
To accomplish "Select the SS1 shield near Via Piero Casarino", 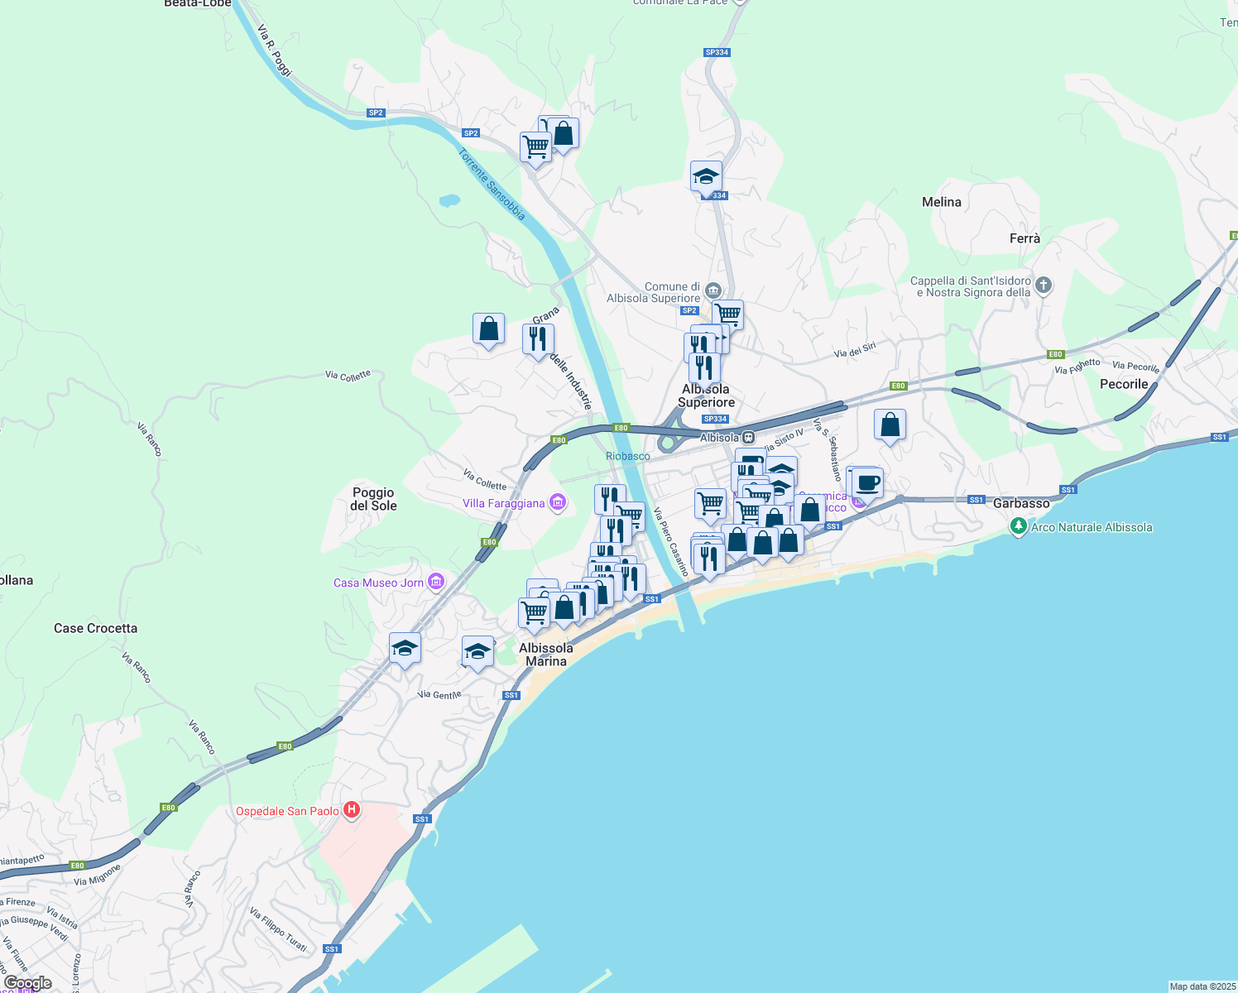I will (653, 600).
